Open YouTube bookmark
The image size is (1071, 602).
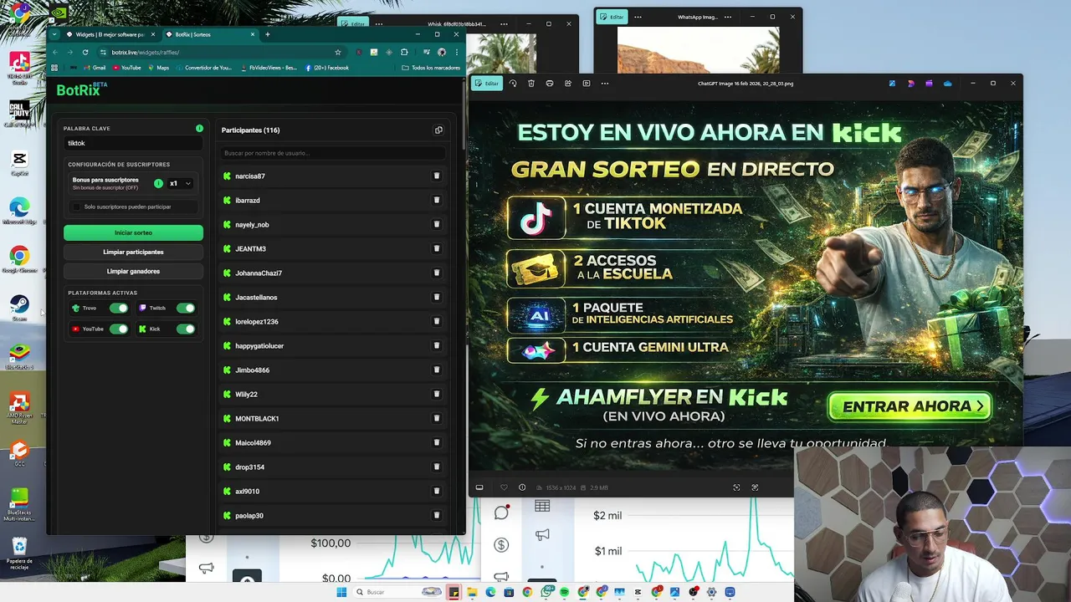[x=126, y=68]
